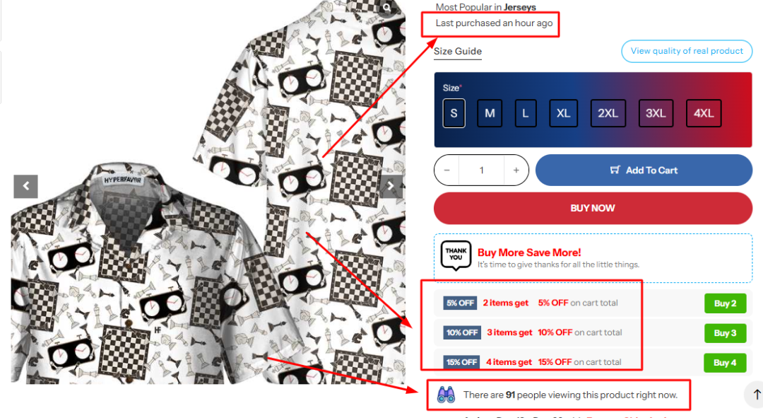Choose size 4XL

click(x=704, y=113)
